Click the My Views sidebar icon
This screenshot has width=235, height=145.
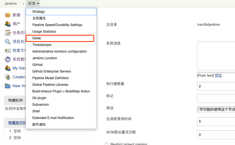tap(8, 68)
